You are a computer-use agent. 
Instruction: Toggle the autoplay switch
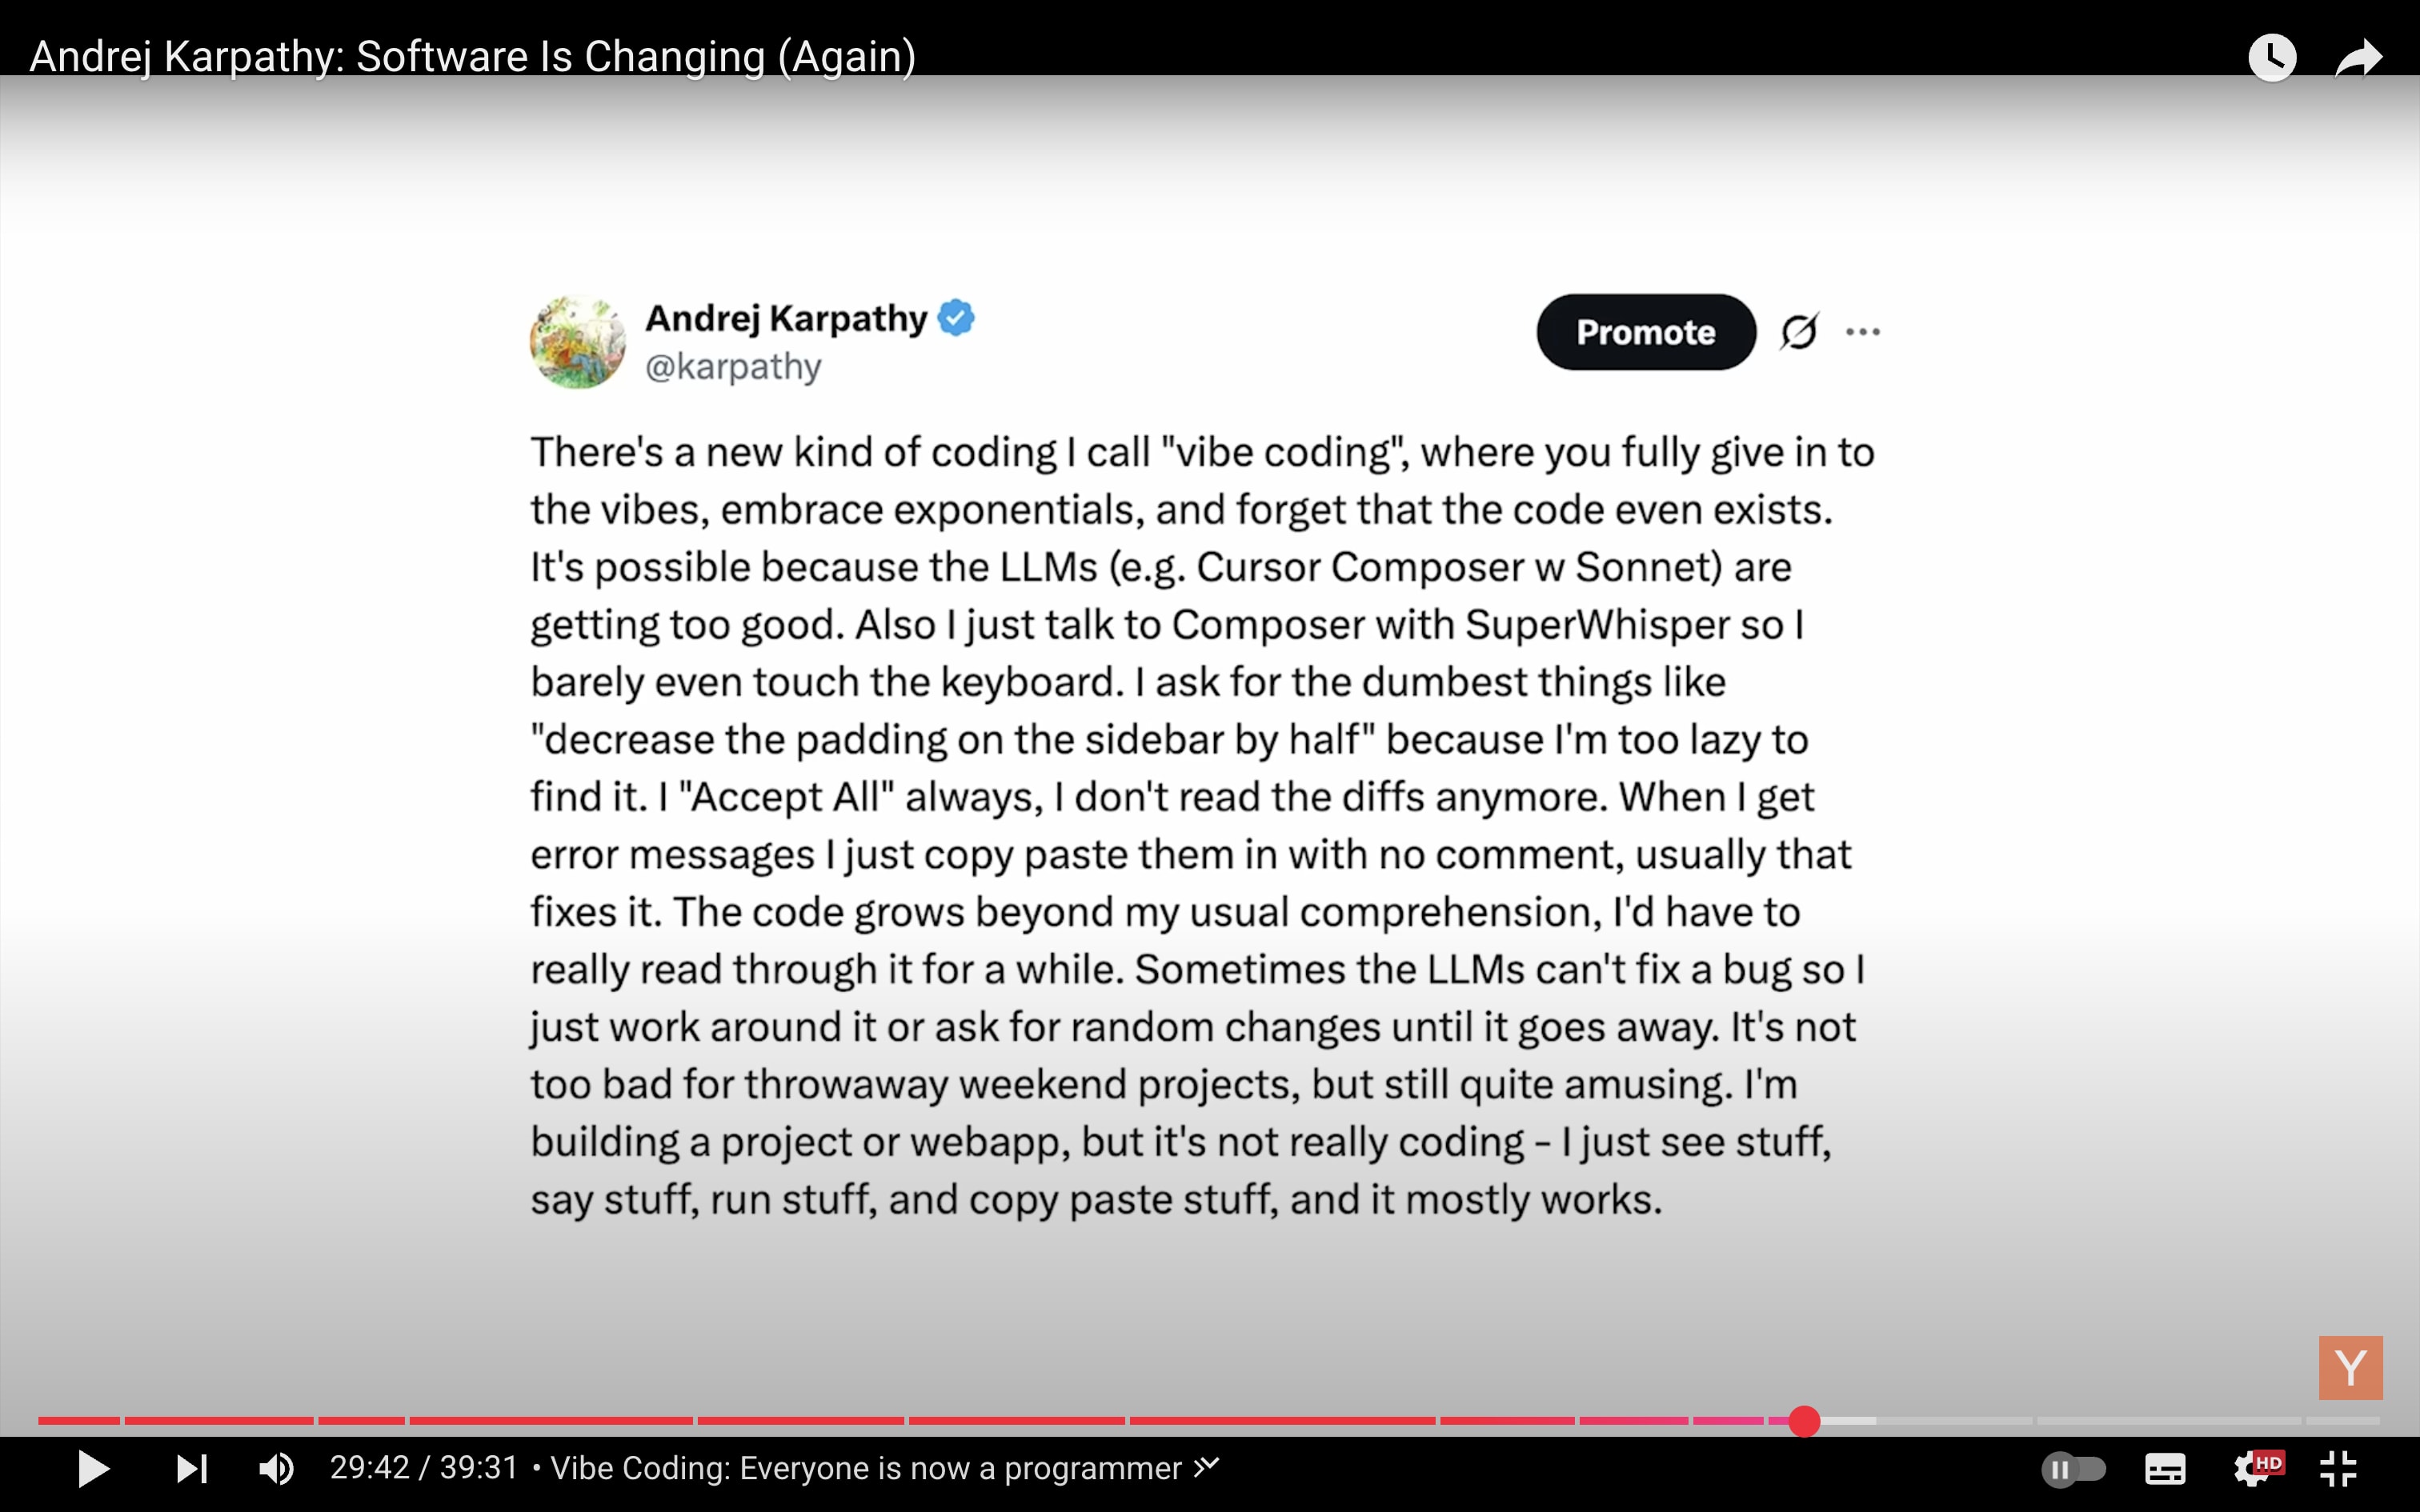2073,1468
